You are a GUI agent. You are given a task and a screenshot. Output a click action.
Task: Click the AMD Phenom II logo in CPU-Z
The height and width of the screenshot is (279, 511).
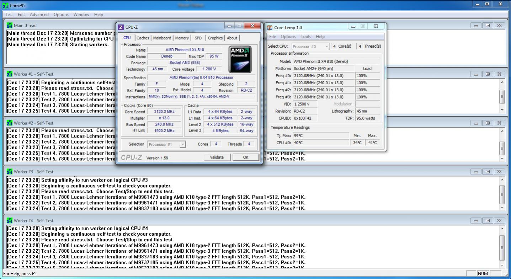[x=240, y=59]
